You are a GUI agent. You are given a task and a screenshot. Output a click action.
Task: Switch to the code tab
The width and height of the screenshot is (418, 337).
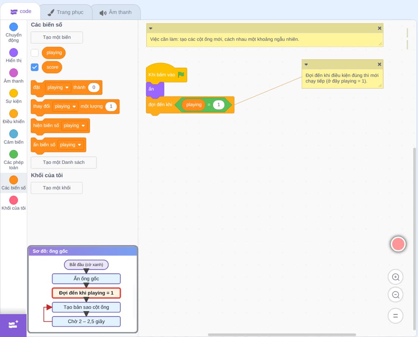click(x=20, y=11)
